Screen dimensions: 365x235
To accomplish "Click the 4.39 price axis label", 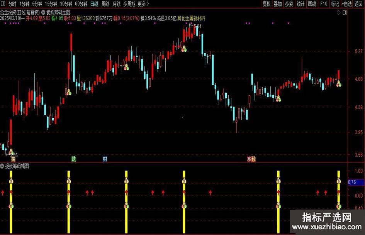I will point(358,107).
